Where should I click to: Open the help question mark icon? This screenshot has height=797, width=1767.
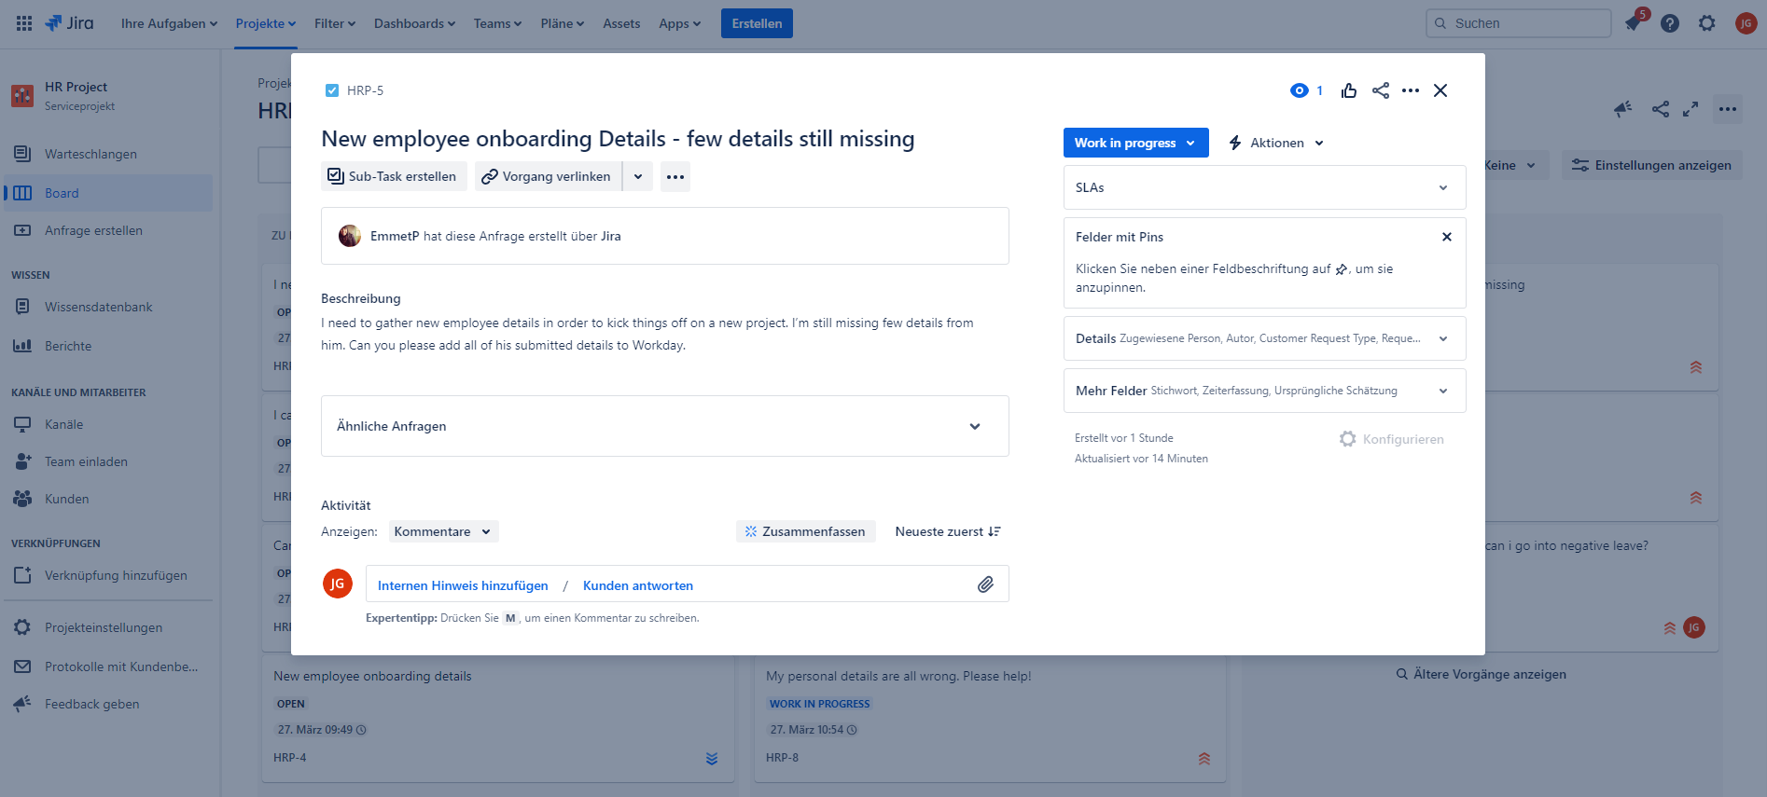[1670, 23]
